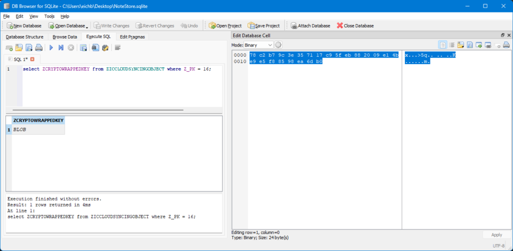
Task: Open the Help menu
Action: 65,16
